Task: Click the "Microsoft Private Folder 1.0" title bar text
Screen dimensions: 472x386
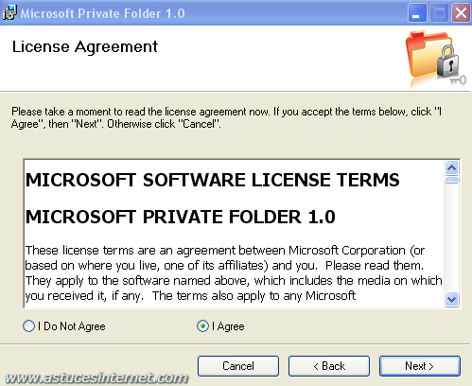Action: click(103, 13)
